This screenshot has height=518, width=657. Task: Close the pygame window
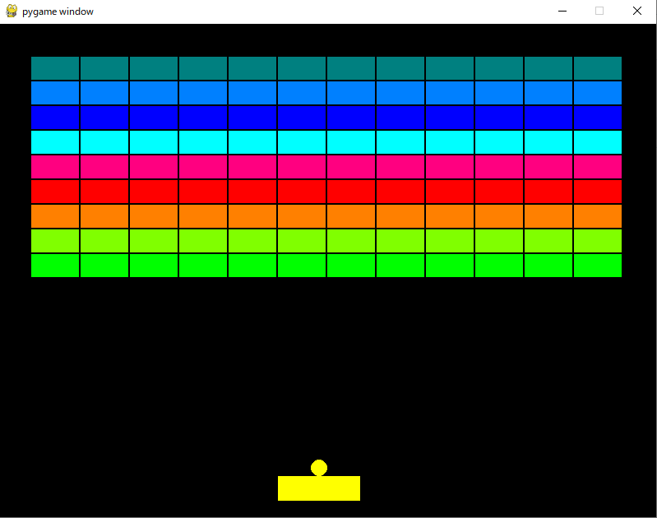click(x=637, y=11)
